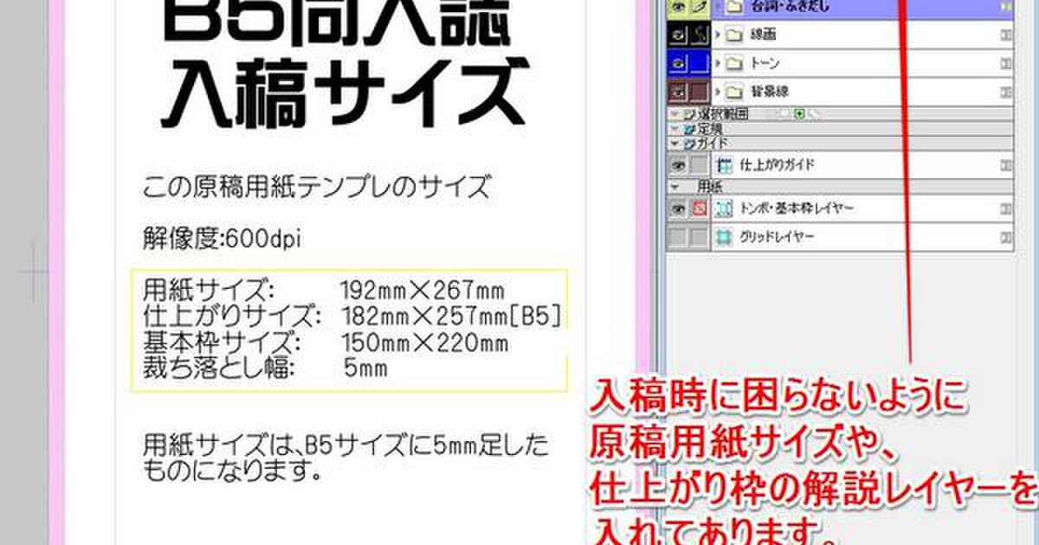Click the properties icon at right of 背景線 row

1005,92
